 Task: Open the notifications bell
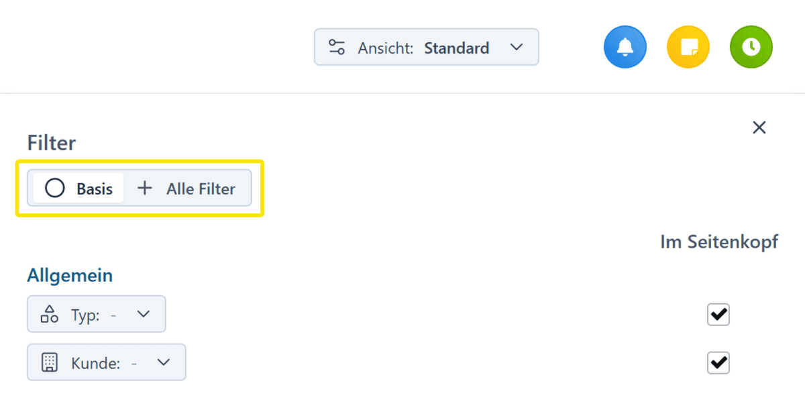click(x=625, y=47)
